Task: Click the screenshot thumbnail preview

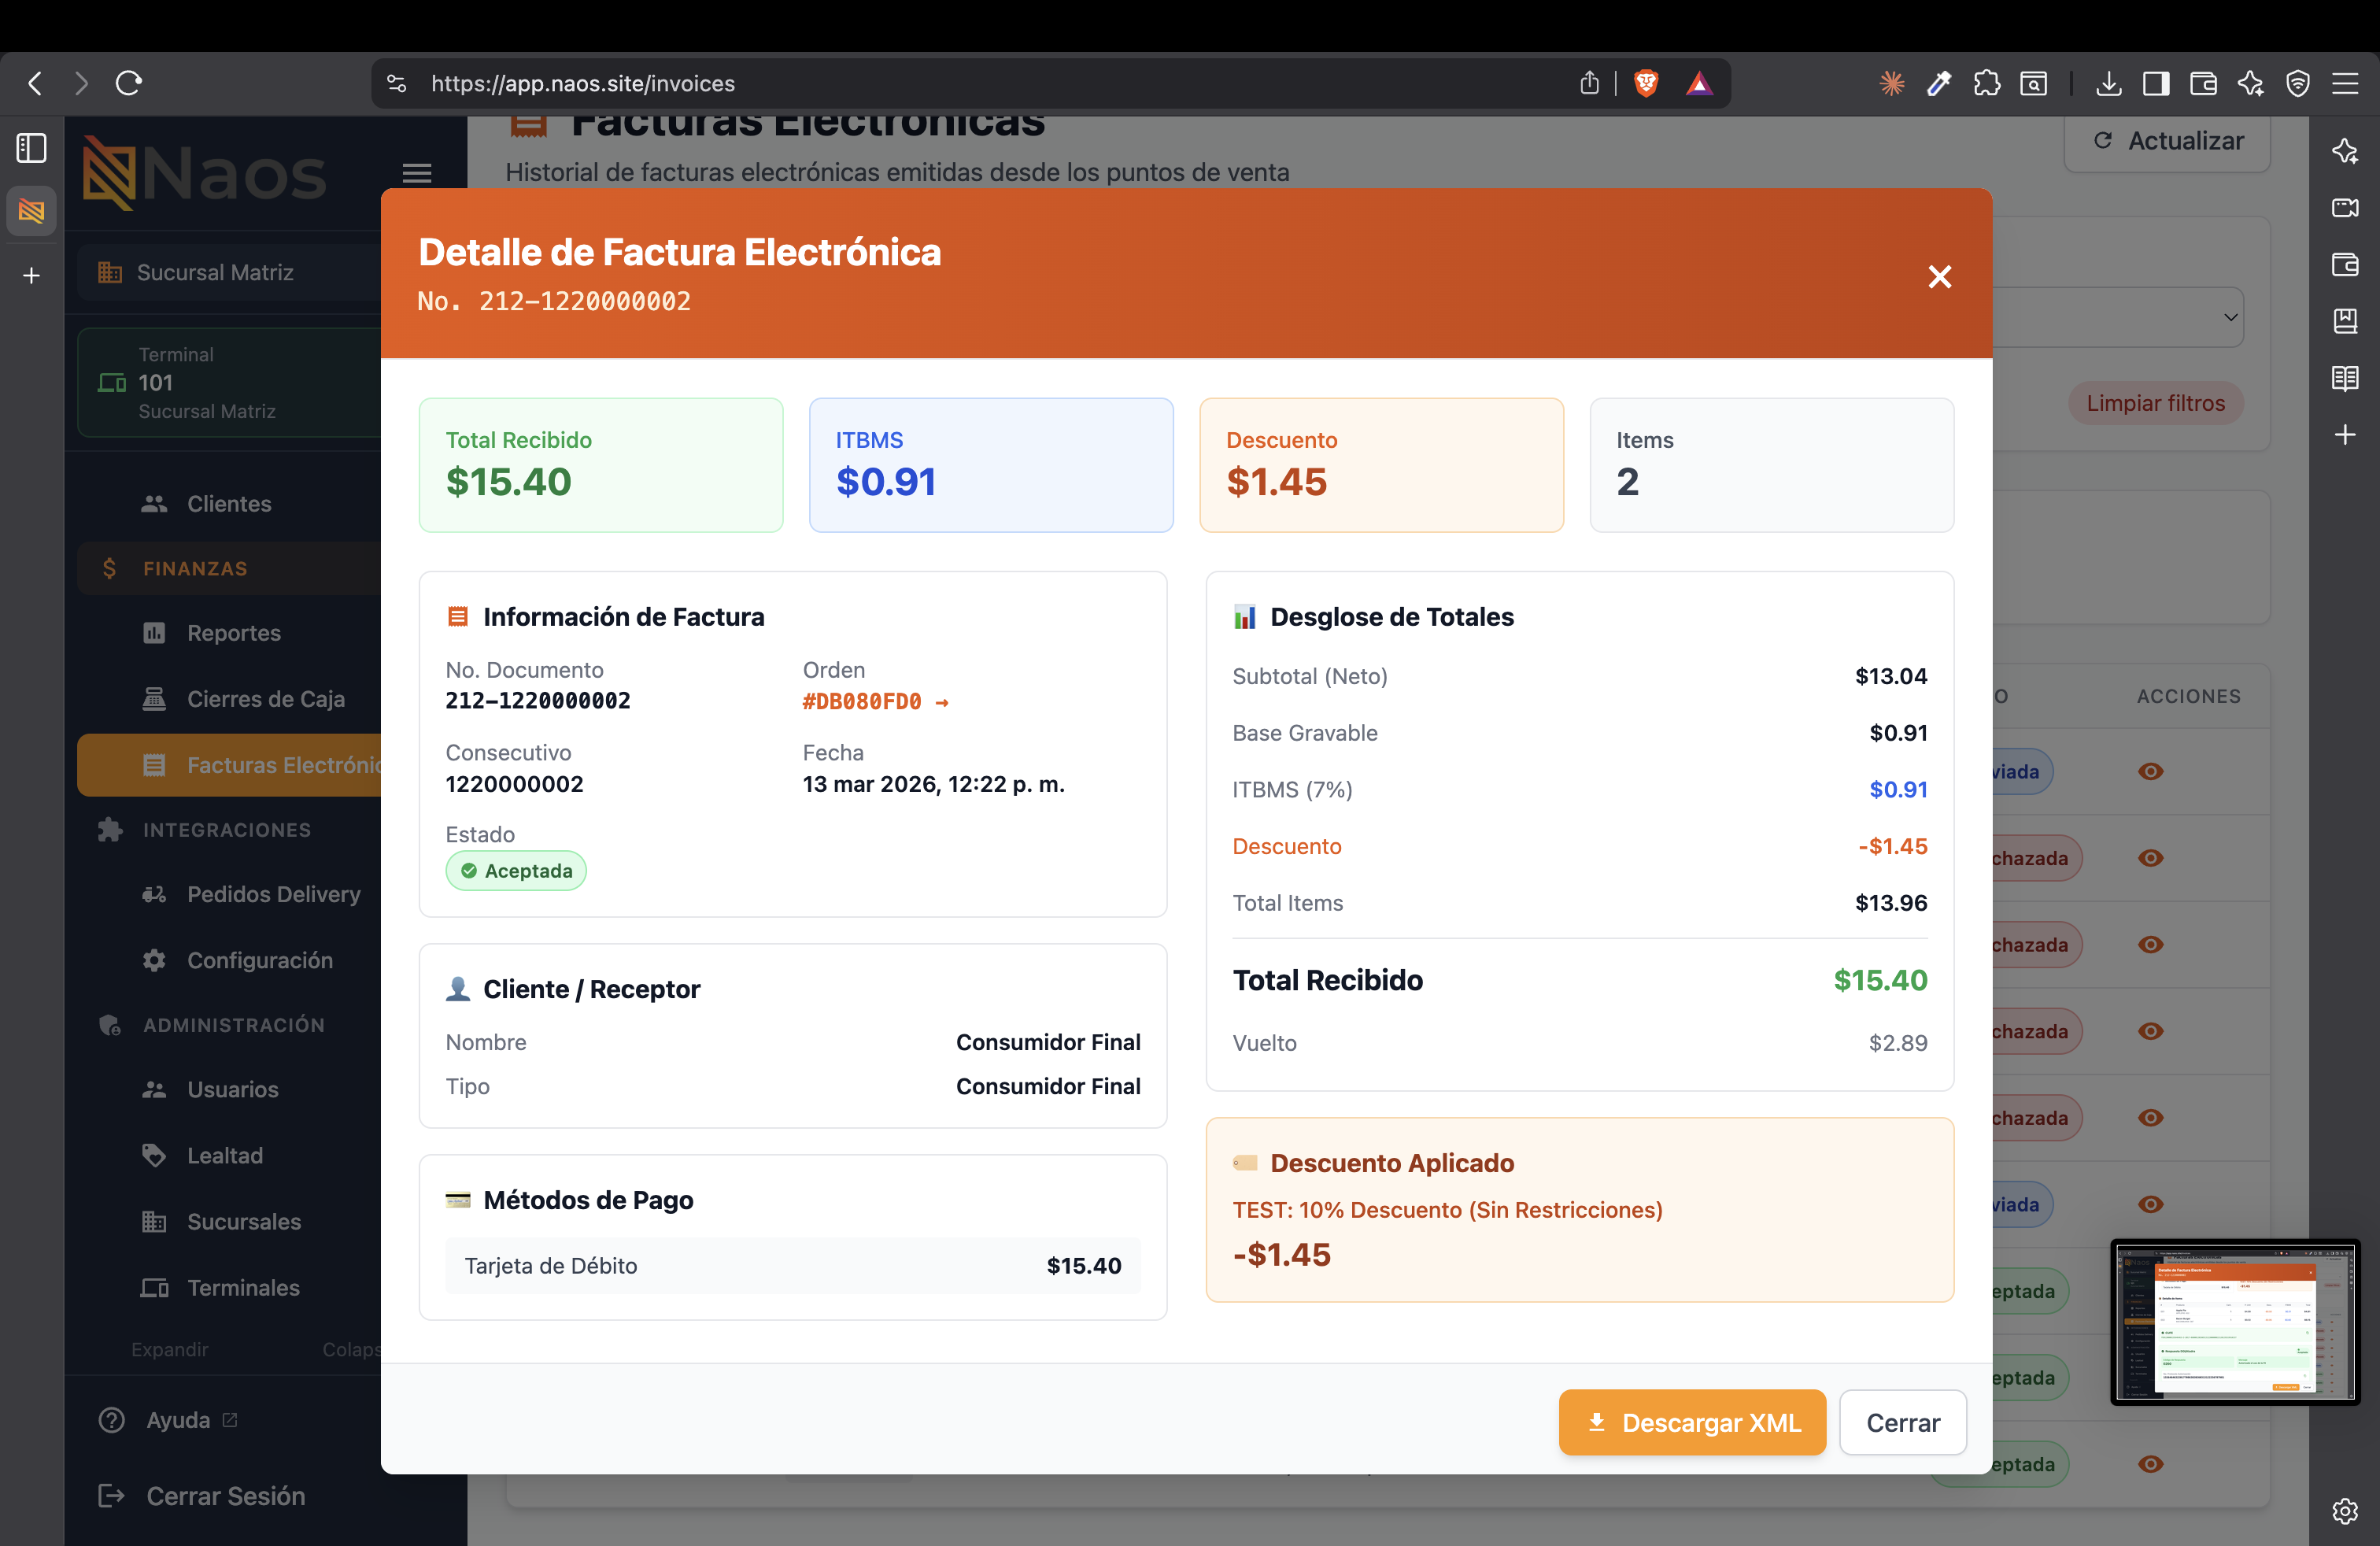Action: click(2235, 1321)
